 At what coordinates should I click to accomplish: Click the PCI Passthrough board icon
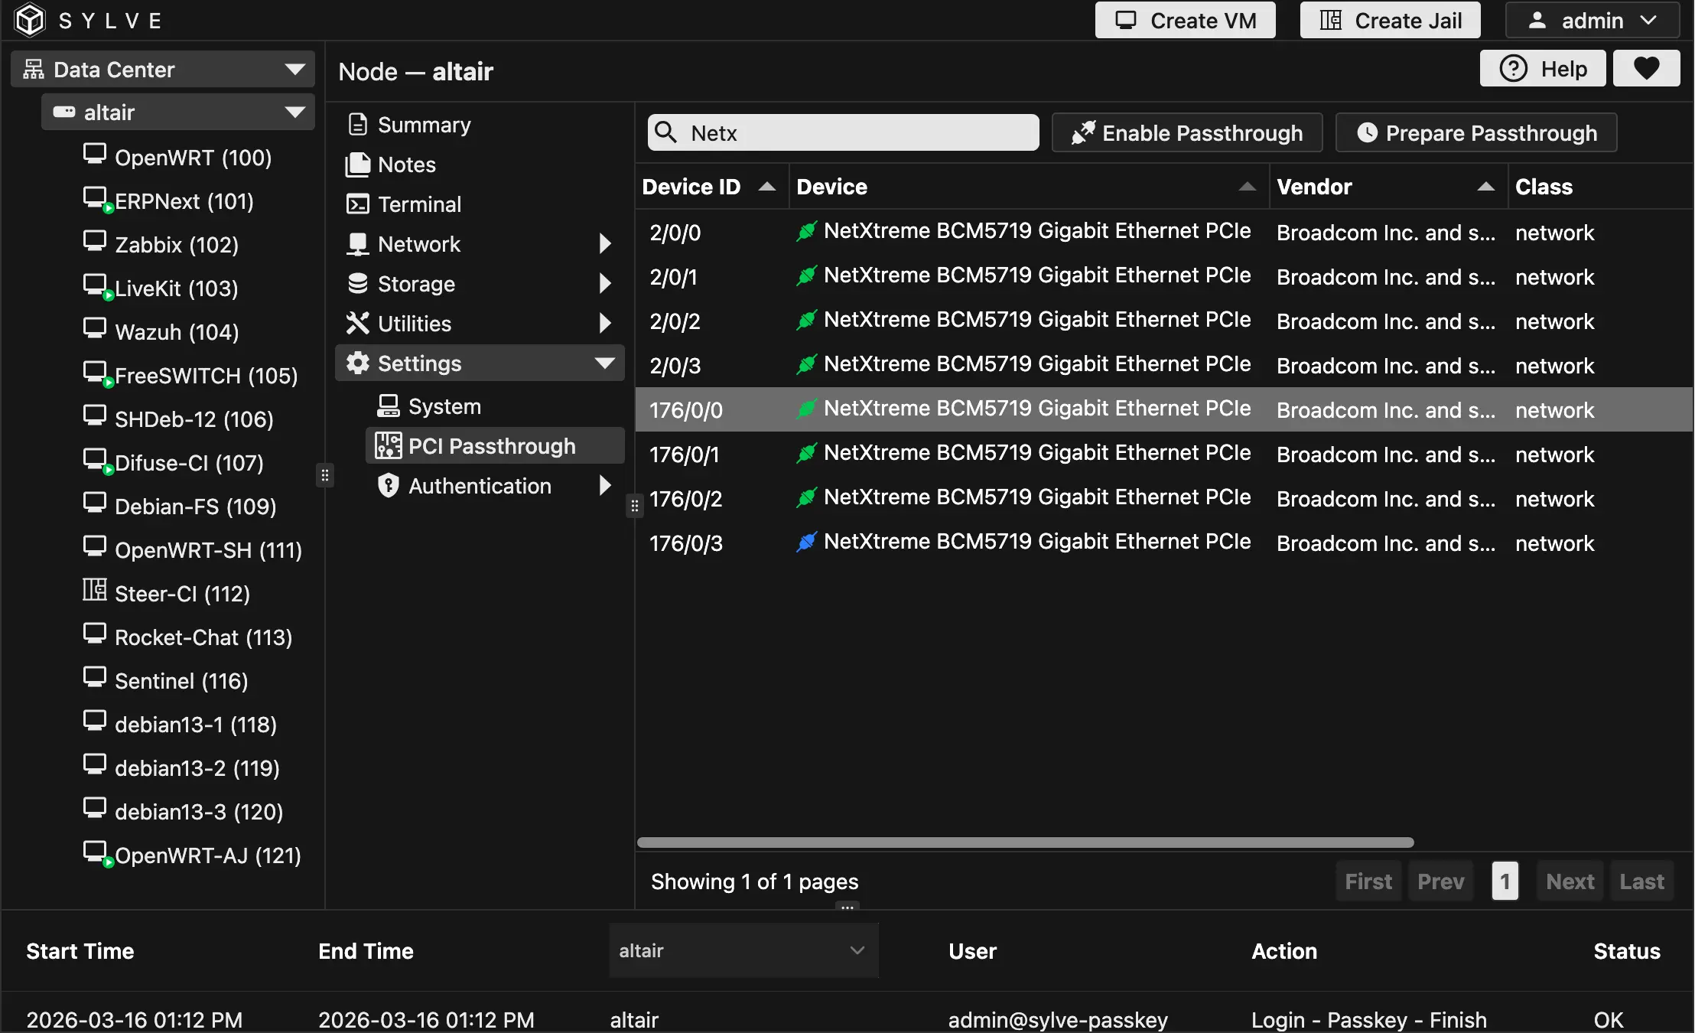[389, 445]
